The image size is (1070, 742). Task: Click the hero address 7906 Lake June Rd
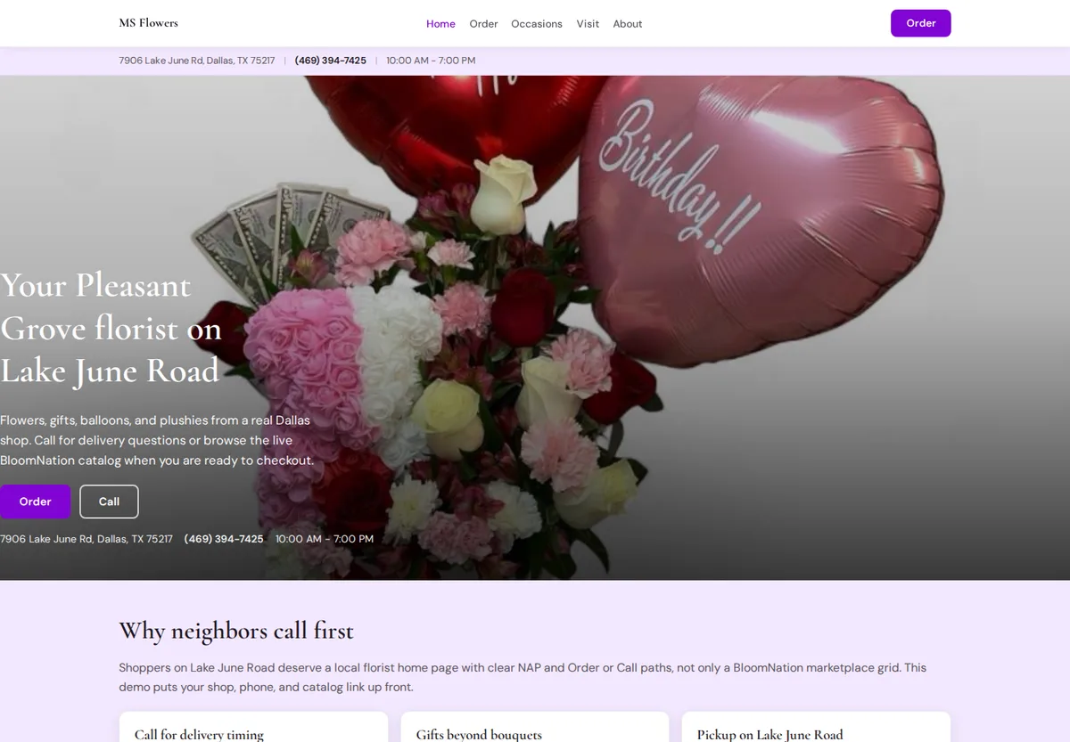point(86,539)
